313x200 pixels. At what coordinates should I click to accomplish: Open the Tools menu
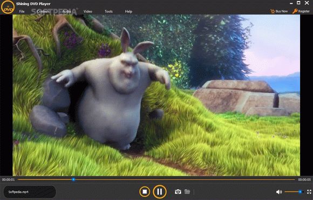pyautogui.click(x=108, y=11)
